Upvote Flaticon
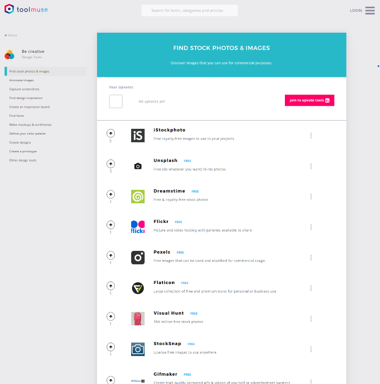The image size is (380, 384). (x=110, y=286)
